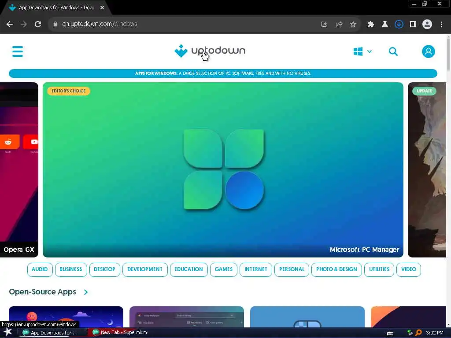Bookmark this page with the star icon
Viewport: 451px width, 338px height.
pyautogui.click(x=353, y=25)
